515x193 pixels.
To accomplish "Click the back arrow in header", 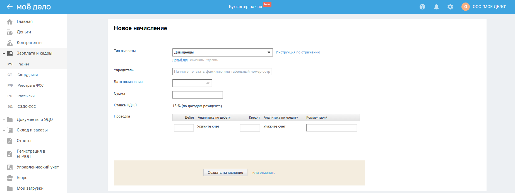I will (x=10, y=7).
